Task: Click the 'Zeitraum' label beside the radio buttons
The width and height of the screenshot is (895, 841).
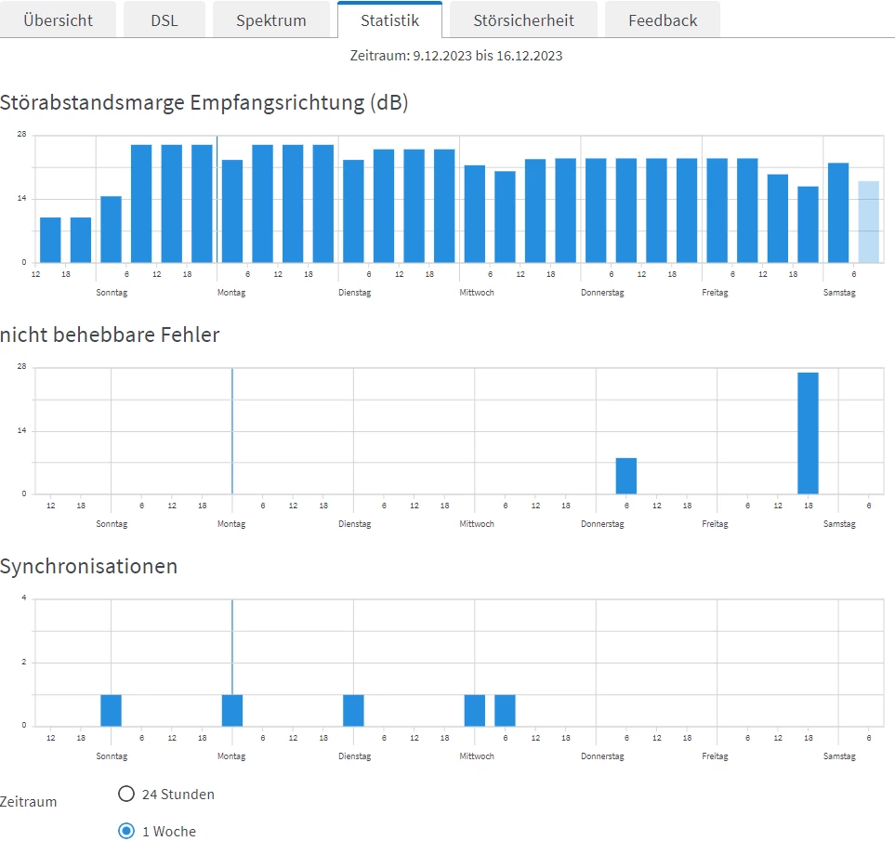Action: pos(29,802)
